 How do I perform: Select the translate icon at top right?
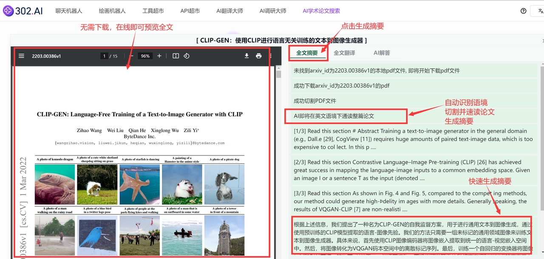[x=541, y=11]
